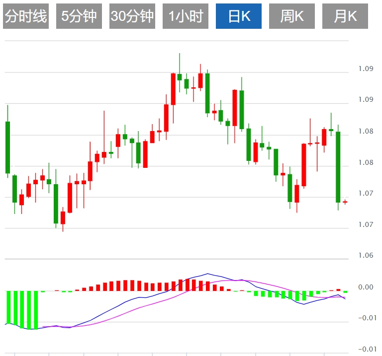Select the active 日K tab
Screen dimensions: 382x356
coord(238,16)
